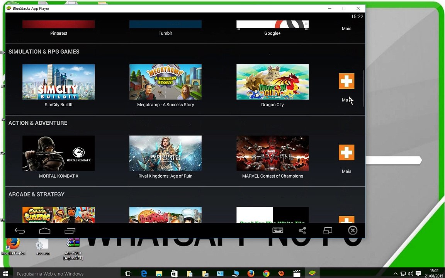This screenshot has height=278, width=445.
Task: Open the Action Center notifications icon
Action: point(418,273)
